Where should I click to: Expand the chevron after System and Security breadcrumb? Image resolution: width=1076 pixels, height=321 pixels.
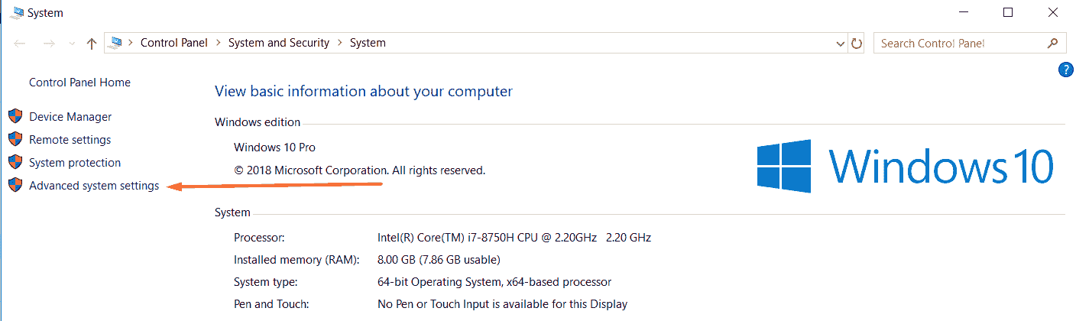click(339, 43)
